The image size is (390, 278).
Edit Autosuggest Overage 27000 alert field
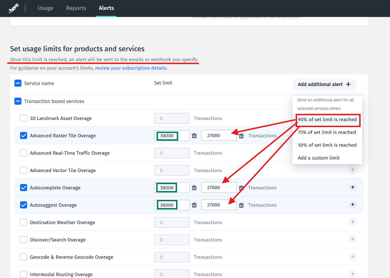[219, 205]
